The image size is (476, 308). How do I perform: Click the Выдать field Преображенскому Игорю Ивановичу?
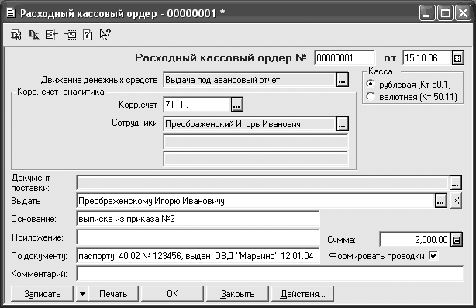256,201
